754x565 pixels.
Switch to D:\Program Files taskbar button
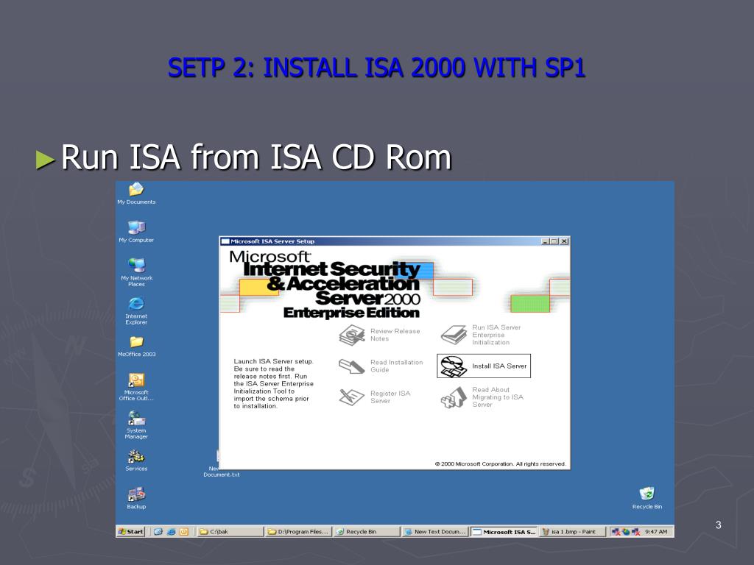(x=299, y=532)
